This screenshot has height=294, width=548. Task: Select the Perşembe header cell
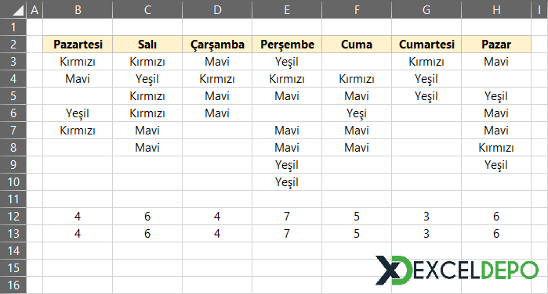pos(287,45)
